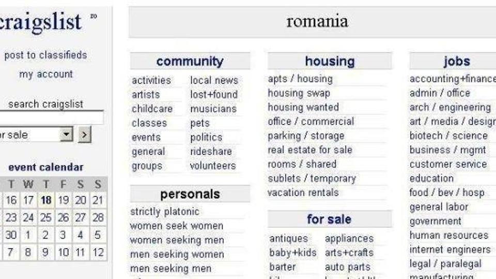Open the rideshare community link
The image size is (496, 279).
click(x=211, y=151)
